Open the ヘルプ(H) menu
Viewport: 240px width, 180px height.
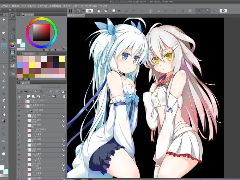[103, 6]
